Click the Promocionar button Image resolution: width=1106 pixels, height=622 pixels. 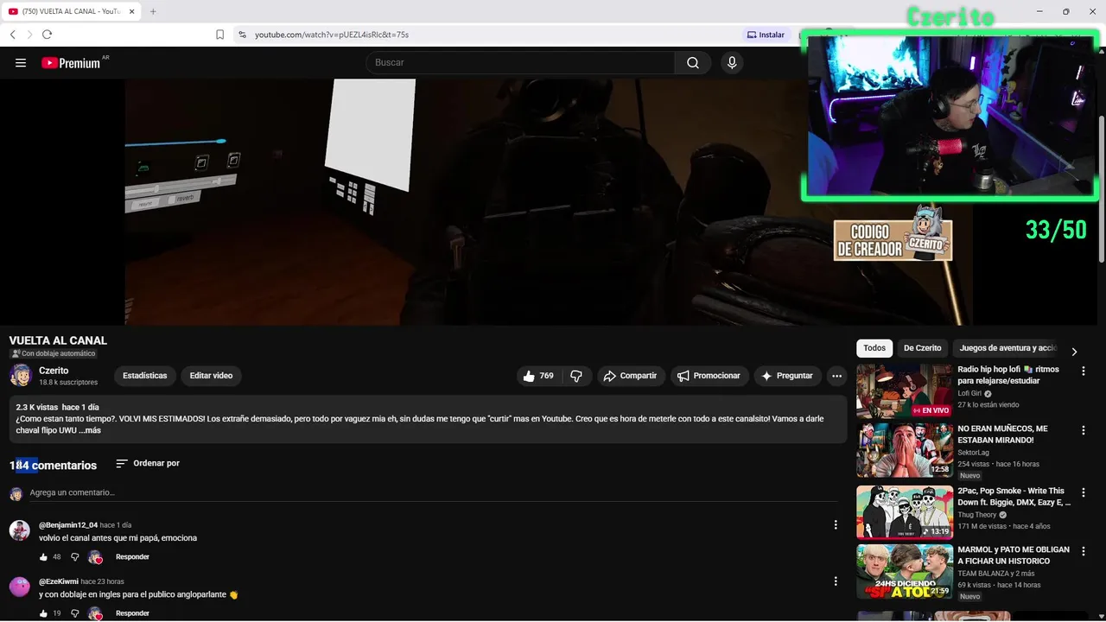click(709, 376)
